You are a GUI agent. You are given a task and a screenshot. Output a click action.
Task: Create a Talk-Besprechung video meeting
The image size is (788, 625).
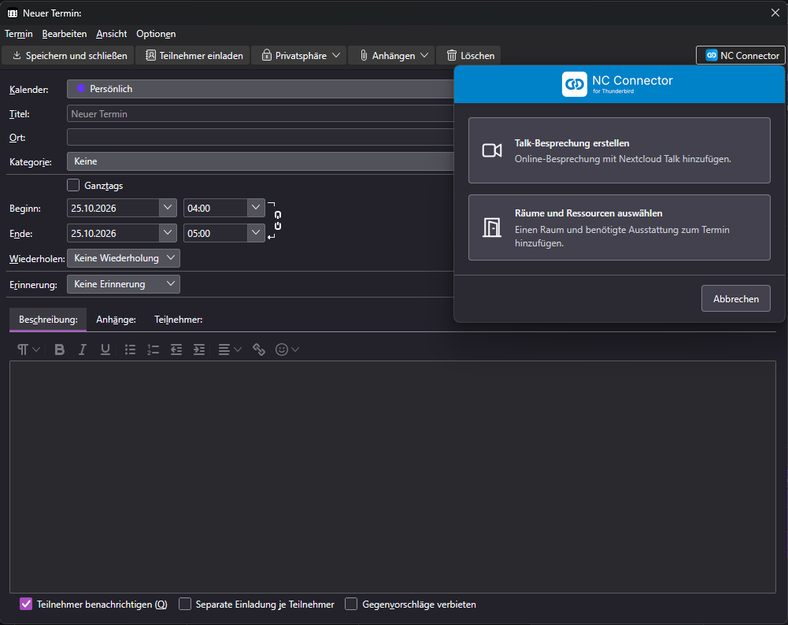pyautogui.click(x=619, y=150)
